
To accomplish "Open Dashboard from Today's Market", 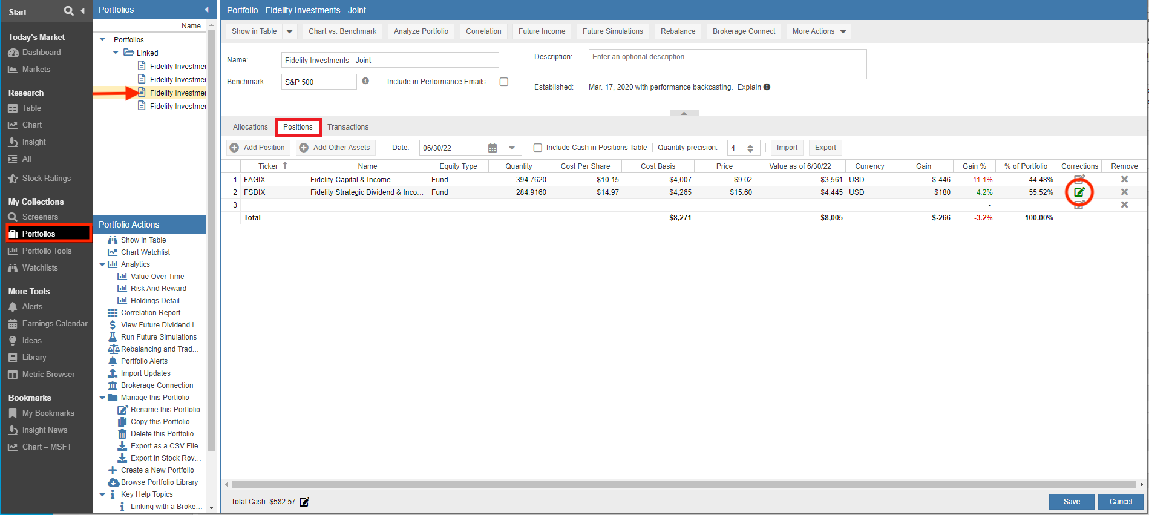I will pyautogui.click(x=34, y=53).
